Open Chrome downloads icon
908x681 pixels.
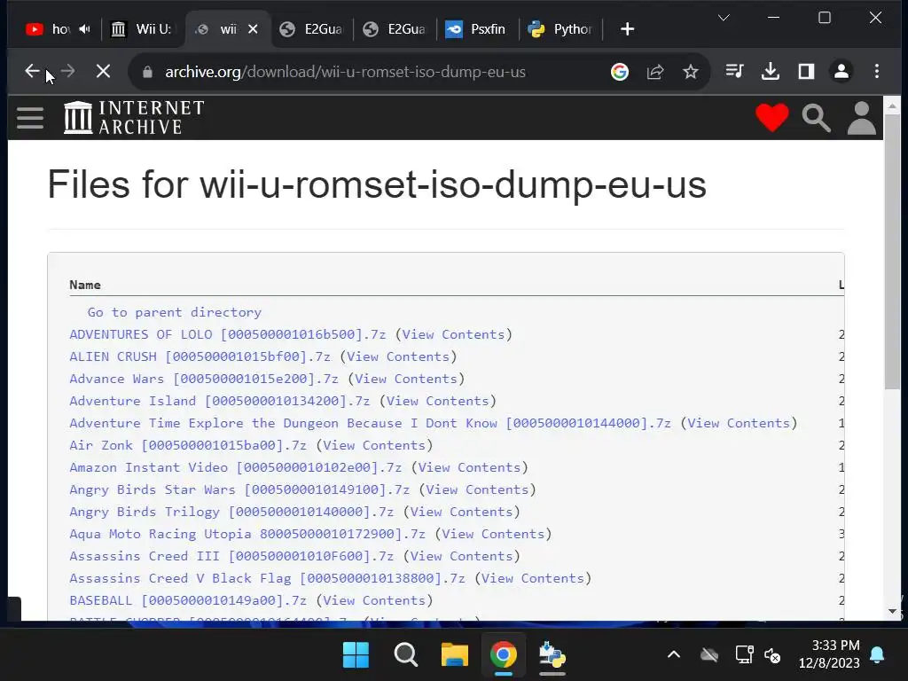(x=771, y=71)
